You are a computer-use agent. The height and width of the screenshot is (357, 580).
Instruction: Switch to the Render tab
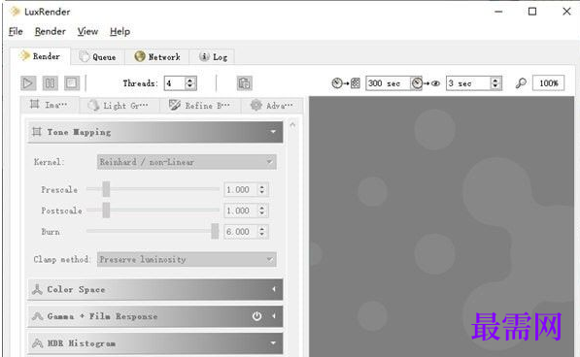pos(41,56)
